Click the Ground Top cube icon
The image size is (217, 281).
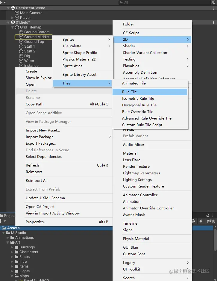coord(21,42)
